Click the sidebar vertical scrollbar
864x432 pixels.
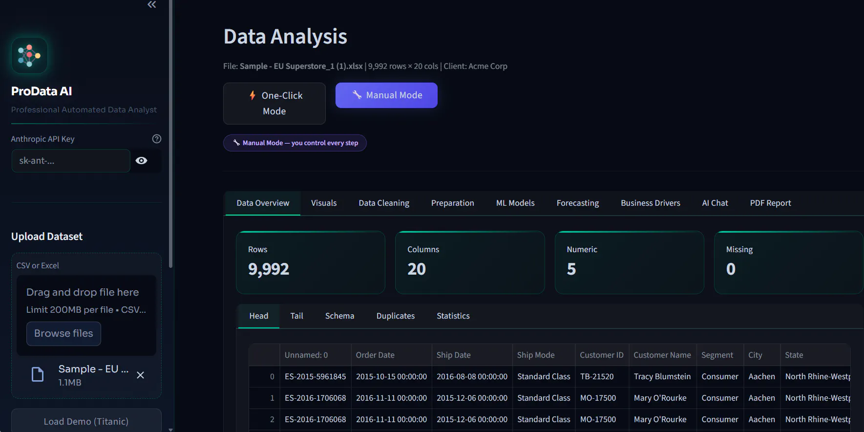point(170,134)
